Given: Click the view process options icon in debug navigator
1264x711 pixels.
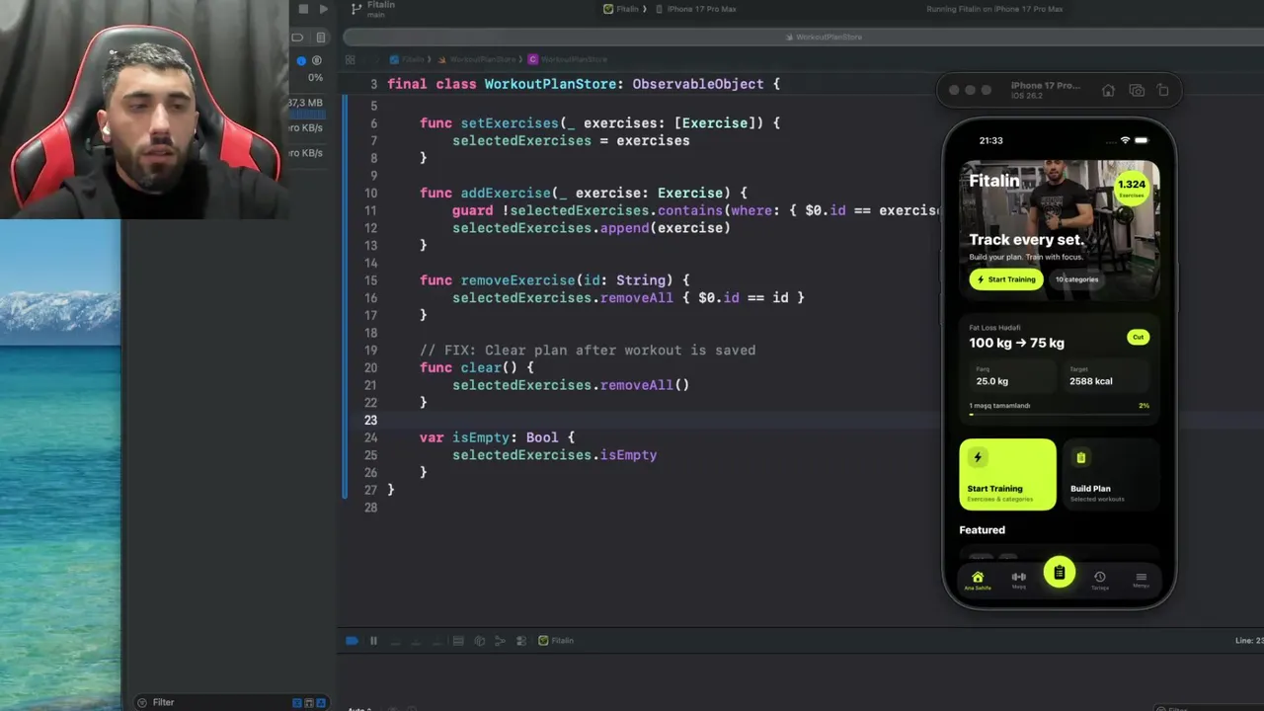Looking at the screenshot, I should [x=316, y=60].
